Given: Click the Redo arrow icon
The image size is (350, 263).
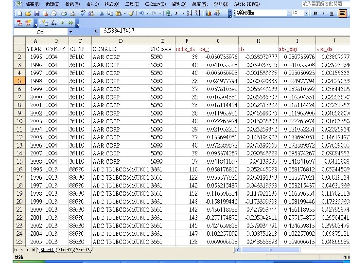Looking at the screenshot, I should click(154, 14).
